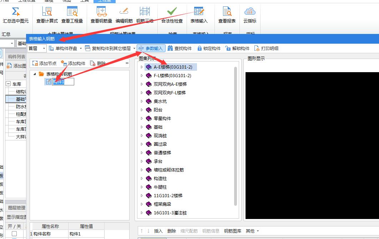Expand the 双网双向A-E楼梯 node

(142, 84)
